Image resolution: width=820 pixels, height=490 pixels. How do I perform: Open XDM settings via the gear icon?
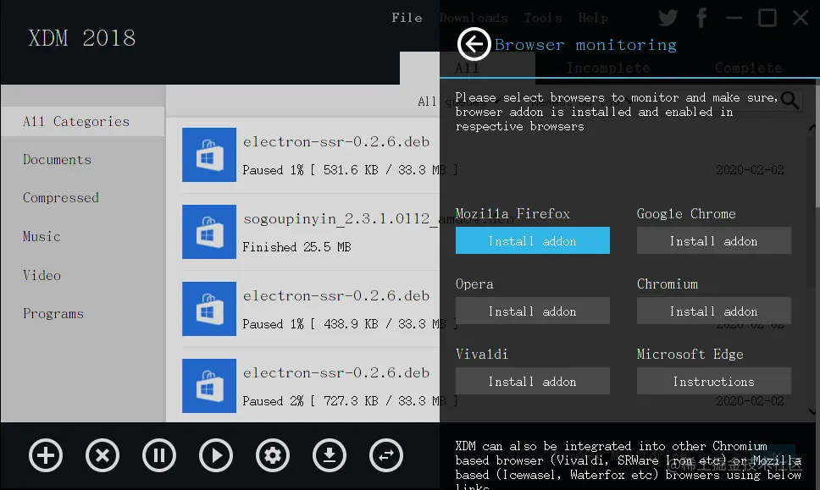(273, 455)
